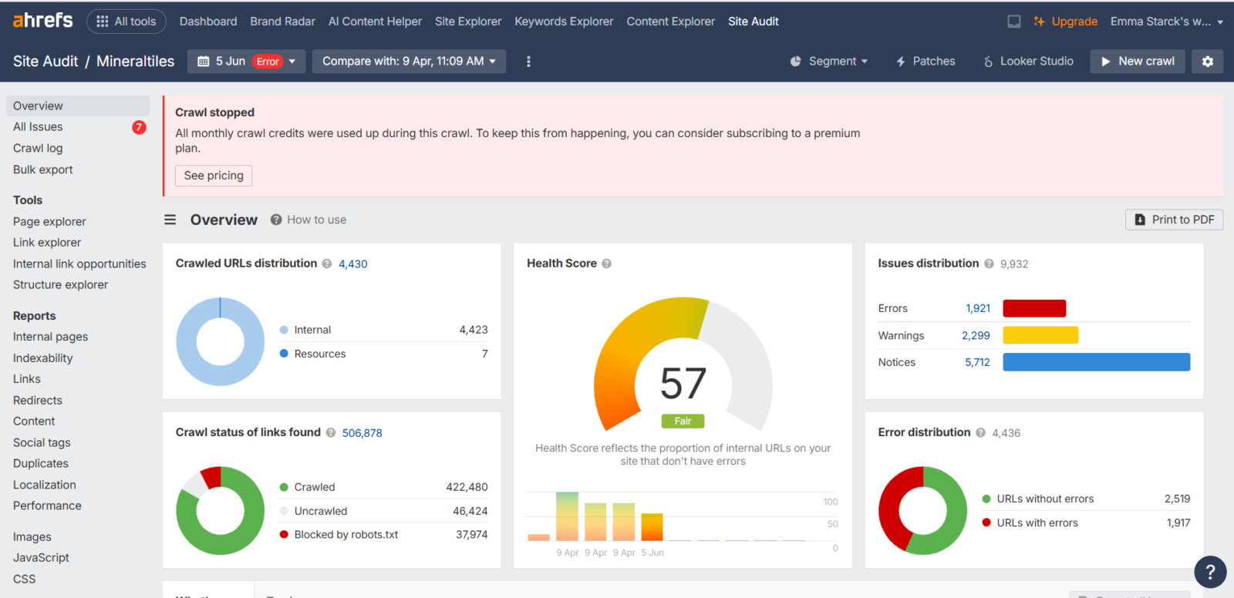This screenshot has height=598, width=1234.
Task: Open the 5,712 Notices link
Action: tap(977, 362)
